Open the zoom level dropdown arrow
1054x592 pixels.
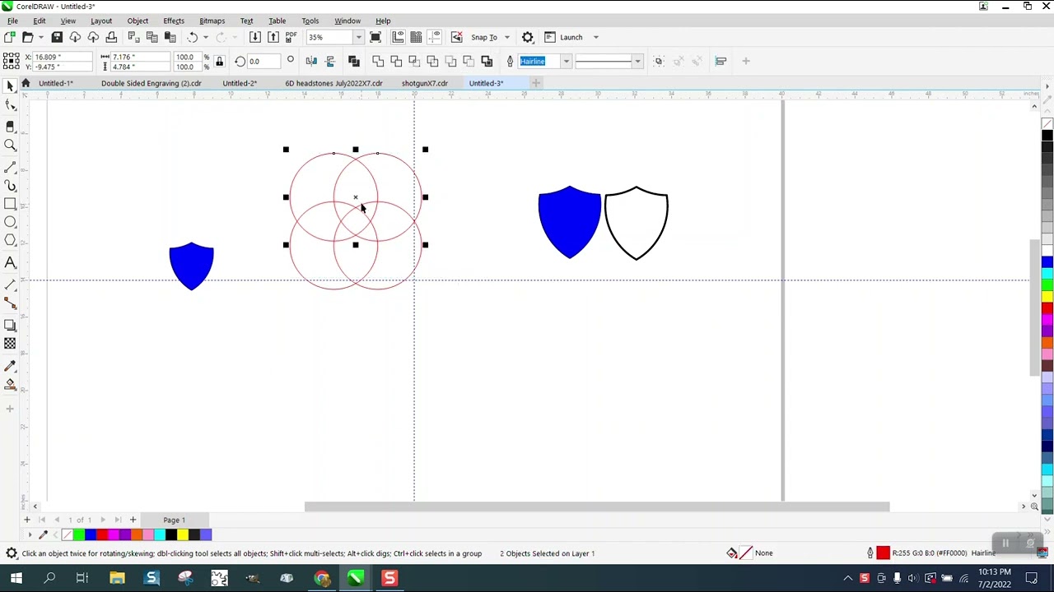[x=358, y=37]
